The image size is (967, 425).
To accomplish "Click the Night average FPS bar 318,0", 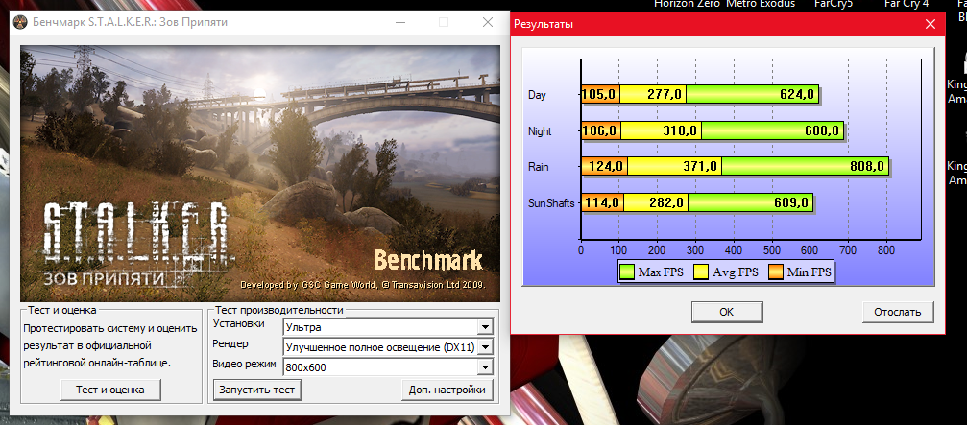I will (661, 130).
